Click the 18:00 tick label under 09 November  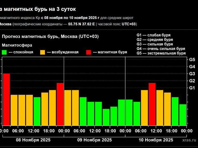click(x=110, y=131)
